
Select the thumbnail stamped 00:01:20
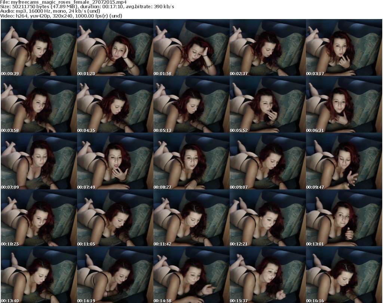pos(115,47)
